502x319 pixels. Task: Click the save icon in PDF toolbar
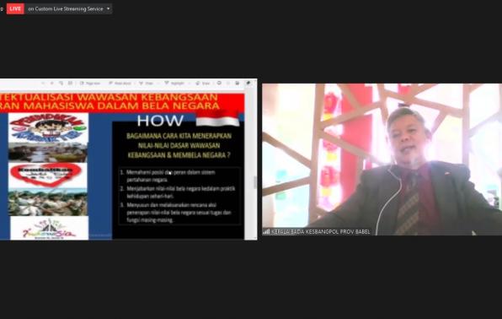click(x=238, y=83)
